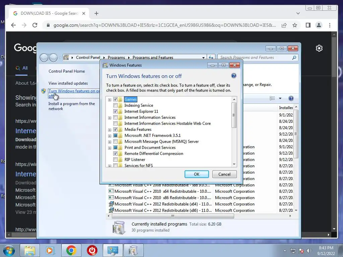
Task: Open View installed updates link
Action: tap(68, 83)
